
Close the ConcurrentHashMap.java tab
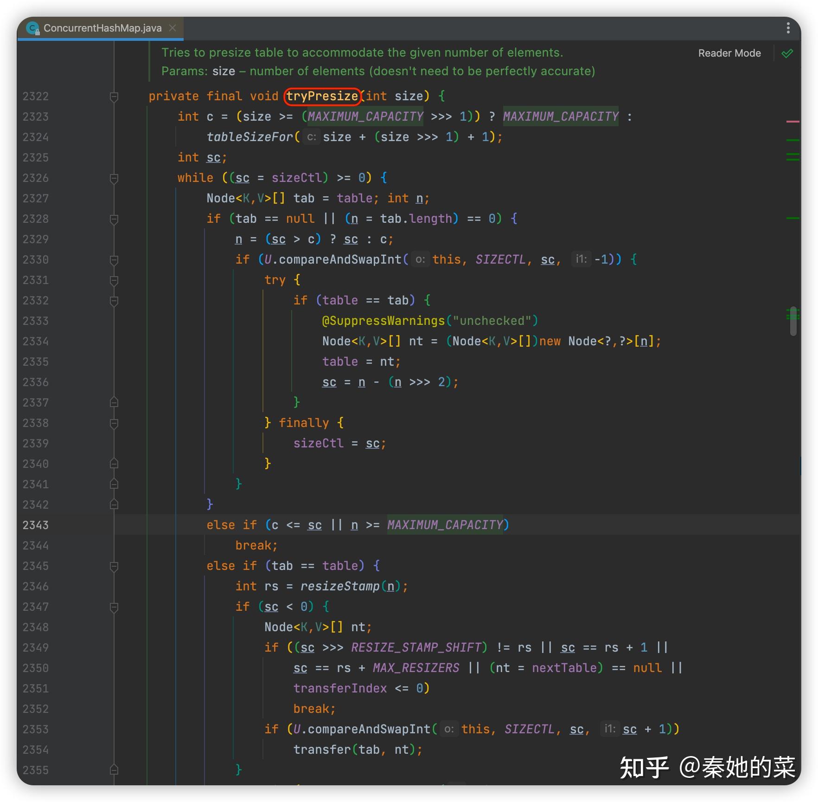172,28
